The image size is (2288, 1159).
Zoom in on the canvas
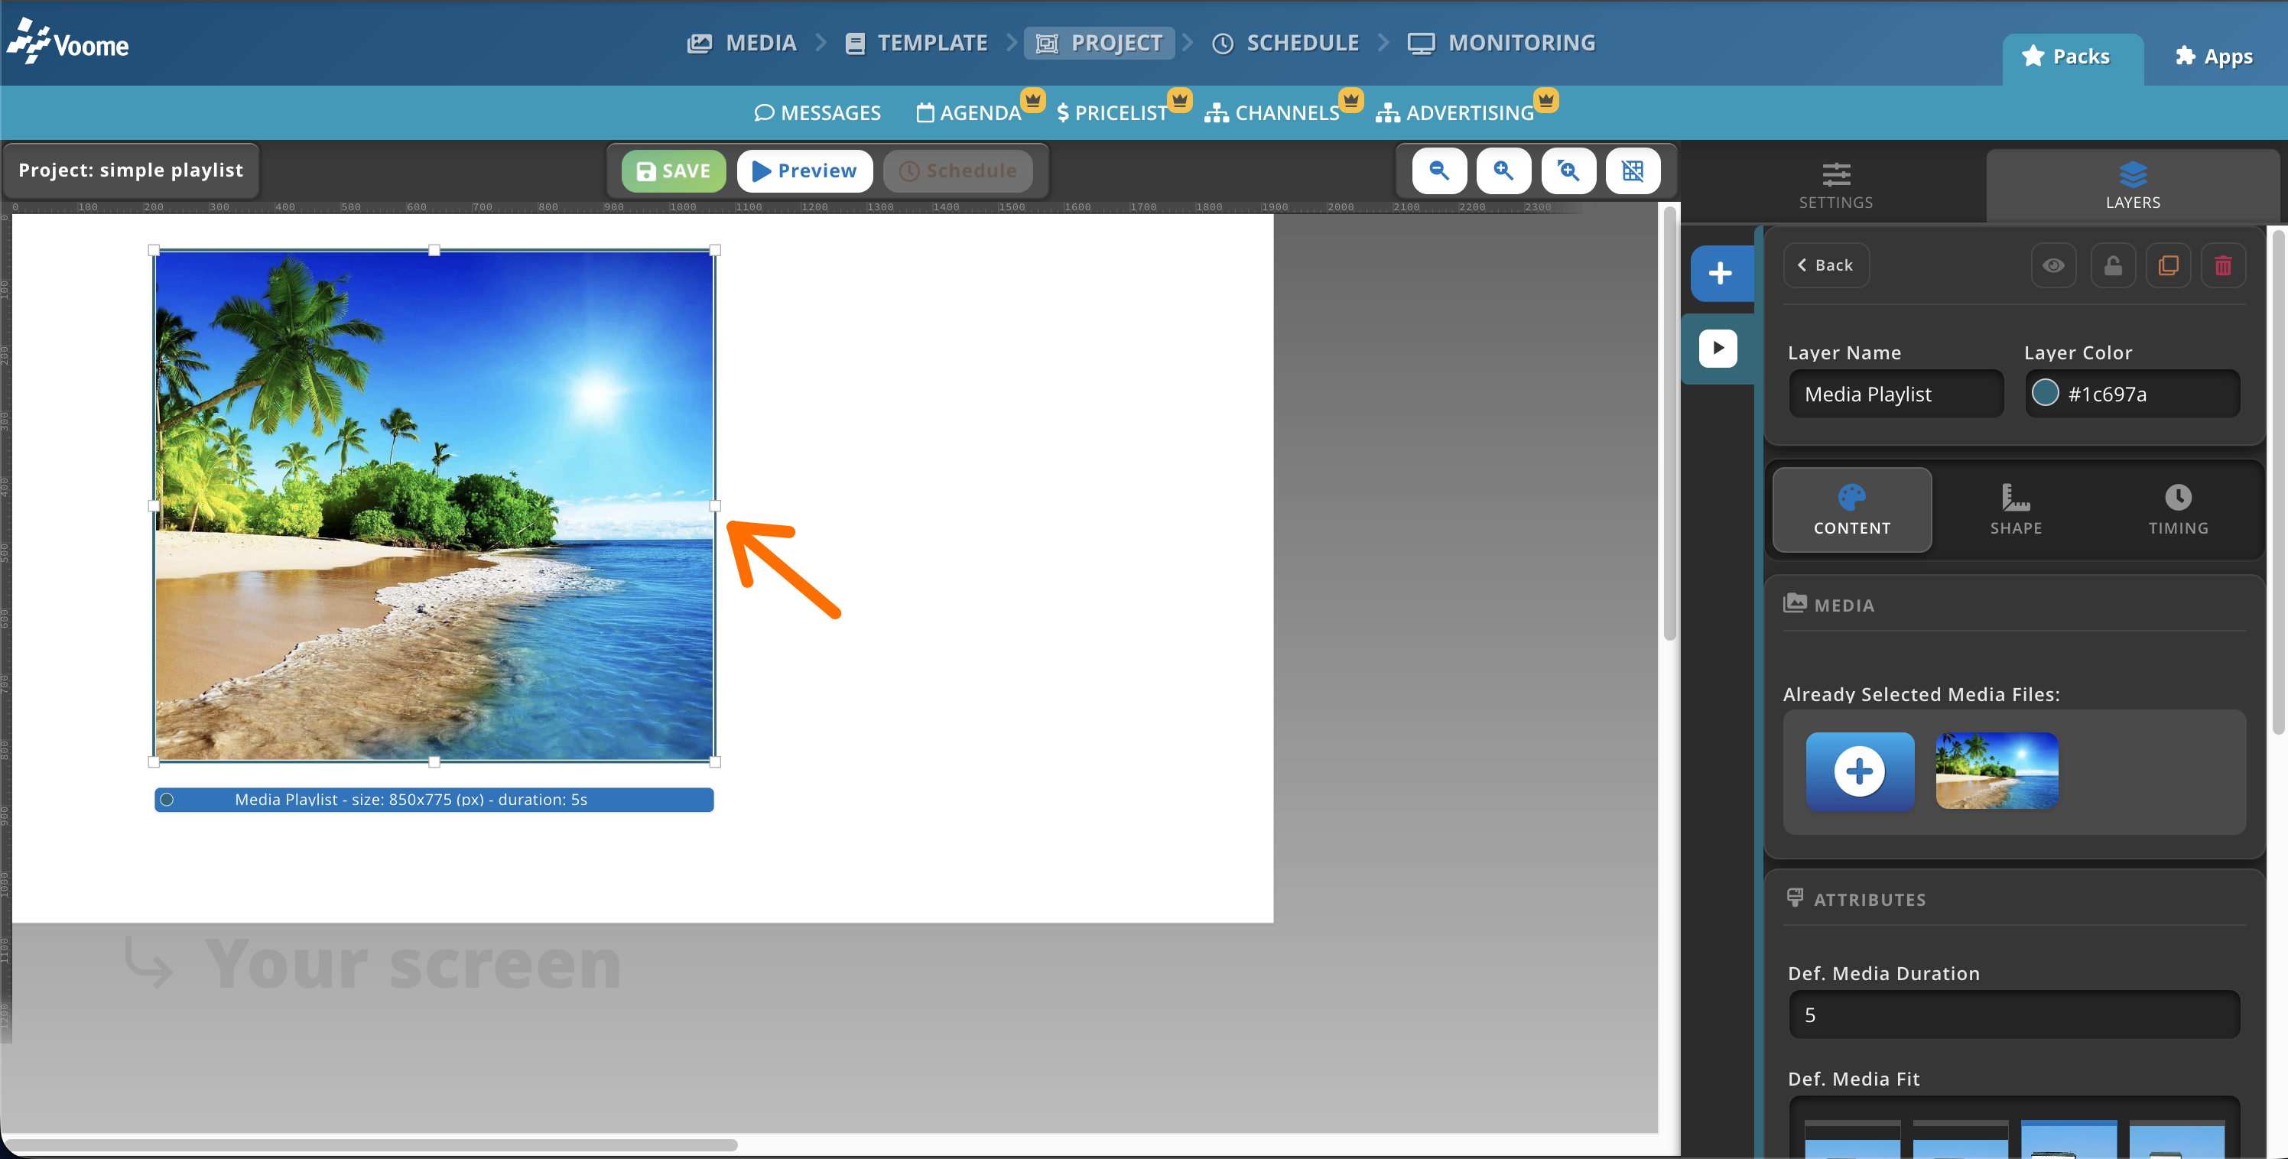coord(1503,170)
